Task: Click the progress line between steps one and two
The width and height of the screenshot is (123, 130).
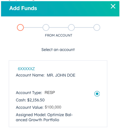Action: coord(33,27)
